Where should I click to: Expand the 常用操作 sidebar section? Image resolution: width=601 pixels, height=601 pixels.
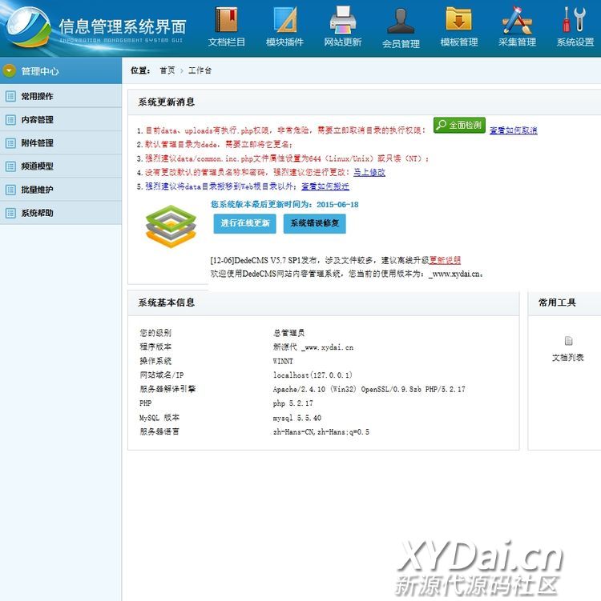61,96
